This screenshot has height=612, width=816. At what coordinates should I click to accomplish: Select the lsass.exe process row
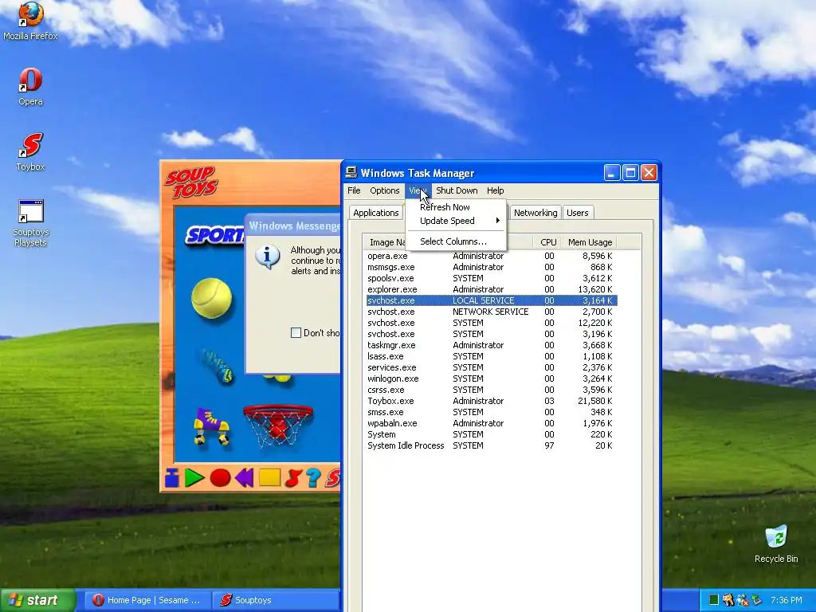491,356
